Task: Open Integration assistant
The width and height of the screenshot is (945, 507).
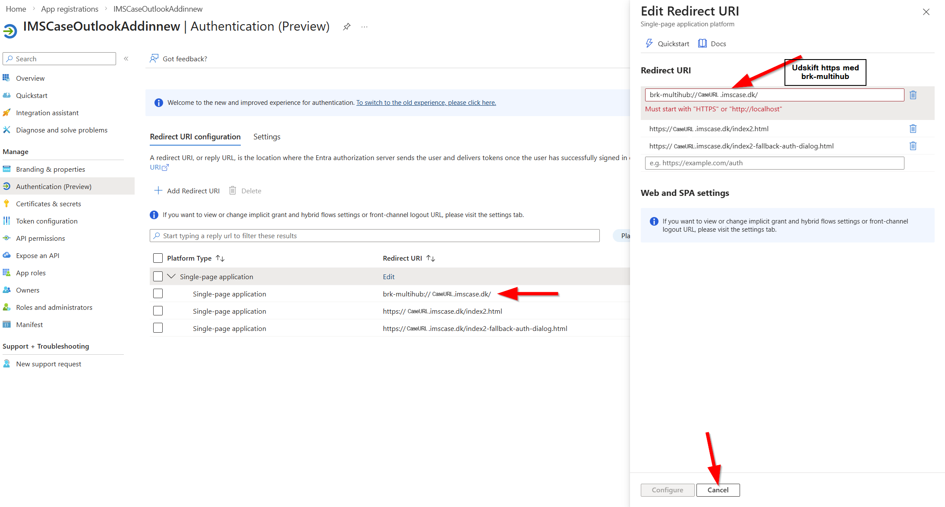Action: [x=47, y=113]
